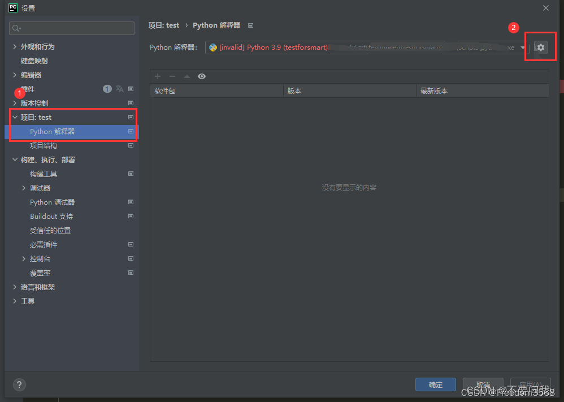Click 版本 column header

[x=350, y=90]
